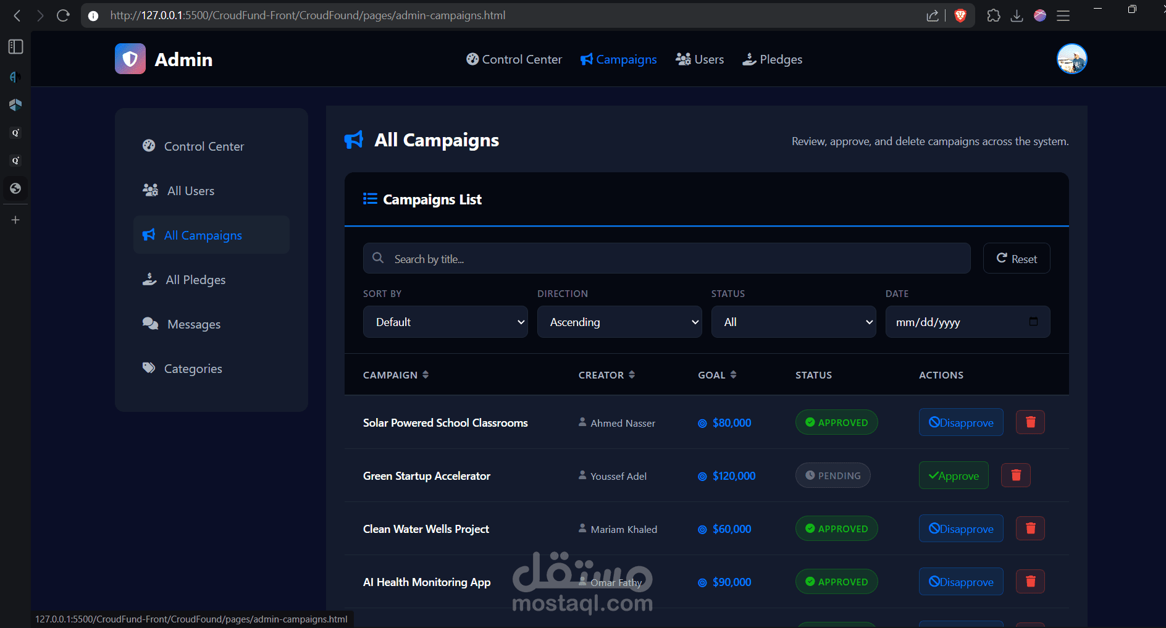1166x628 pixels.
Task: Open the Brave Shields icon
Action: (x=960, y=15)
